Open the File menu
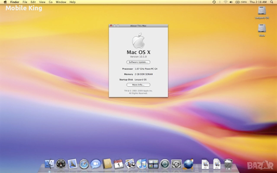 (x=25, y=2)
